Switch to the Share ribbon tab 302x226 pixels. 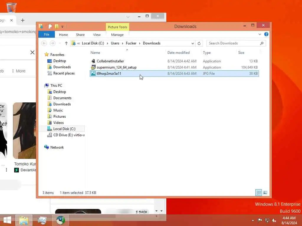pyautogui.click(x=80, y=35)
